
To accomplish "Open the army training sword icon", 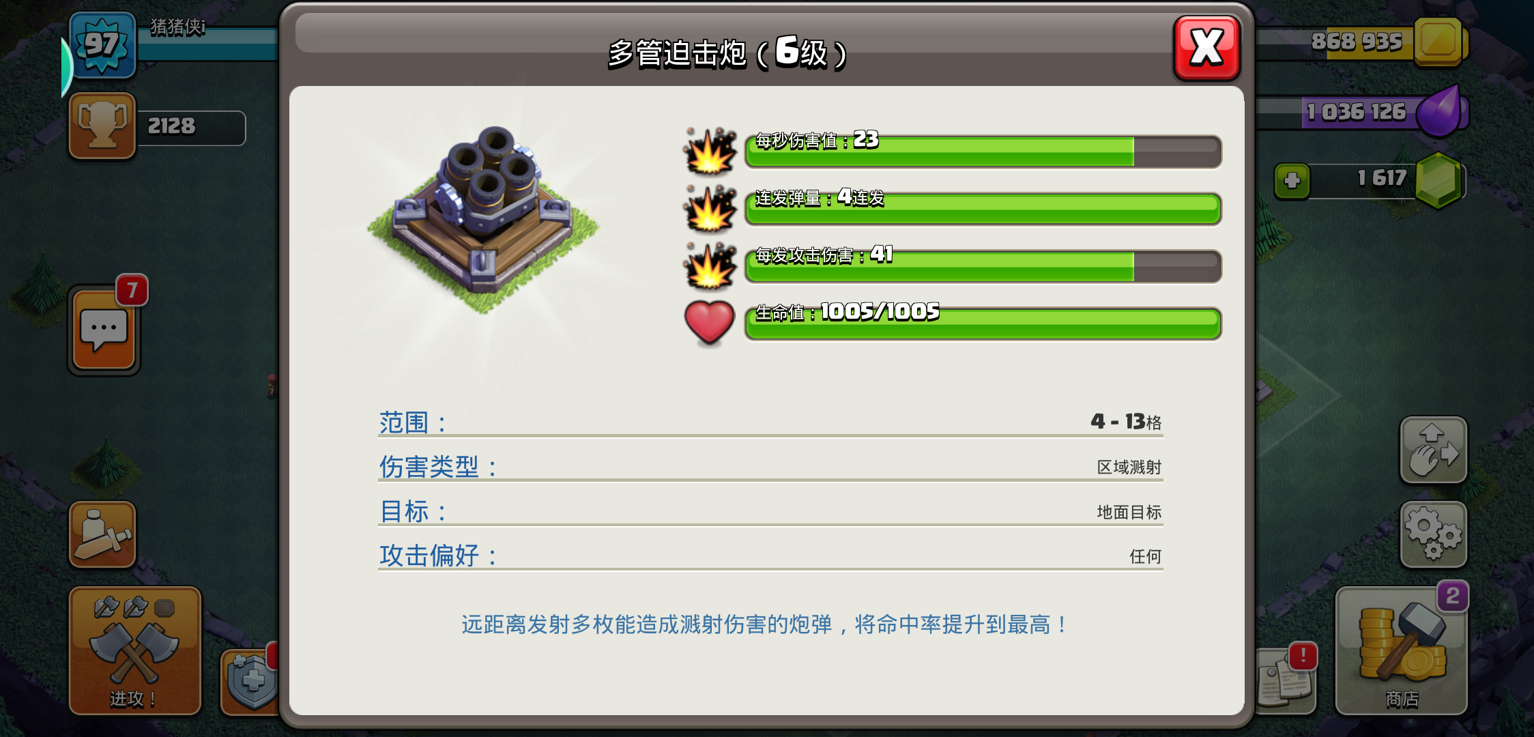I will 102,534.
